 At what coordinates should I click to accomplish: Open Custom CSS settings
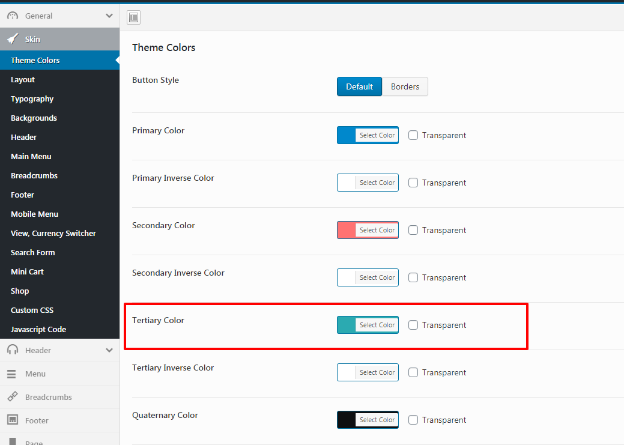click(x=59, y=310)
